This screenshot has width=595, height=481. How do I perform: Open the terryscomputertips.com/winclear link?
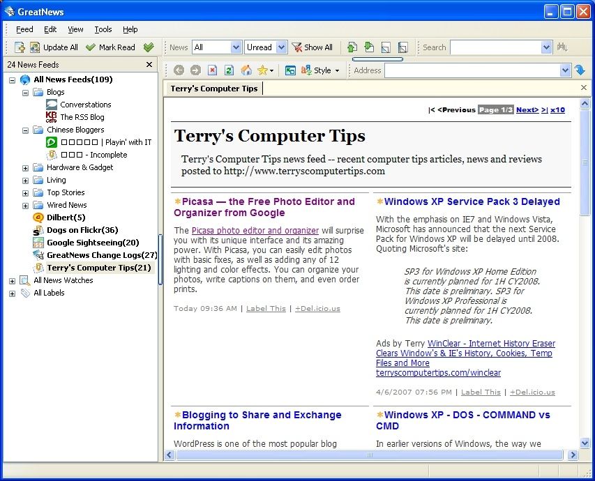tap(438, 372)
